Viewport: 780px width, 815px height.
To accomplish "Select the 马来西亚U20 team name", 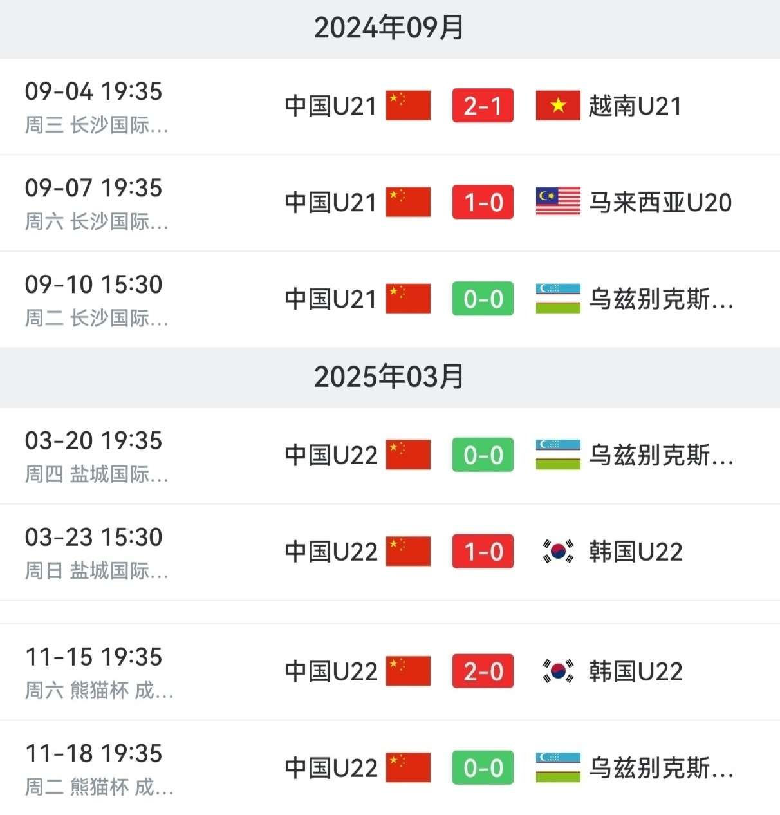I will tap(660, 203).
